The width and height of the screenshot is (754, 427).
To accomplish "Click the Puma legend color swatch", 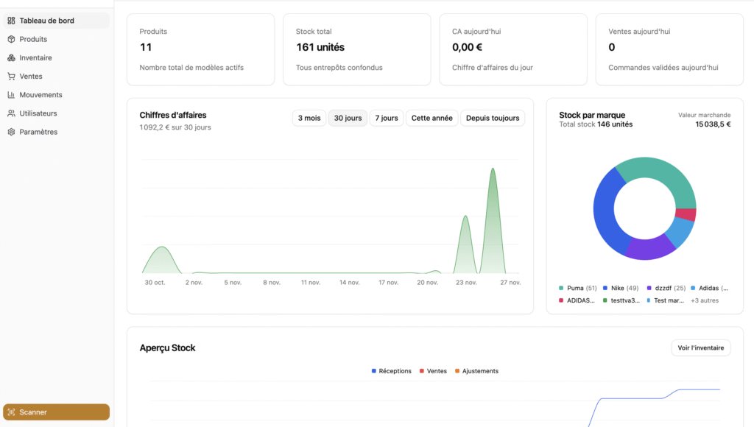I will tap(562, 288).
